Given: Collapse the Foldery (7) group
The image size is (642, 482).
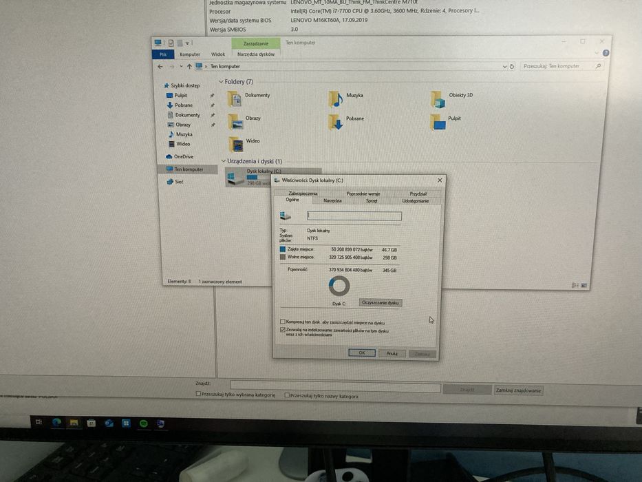Looking at the screenshot, I should tap(221, 82).
